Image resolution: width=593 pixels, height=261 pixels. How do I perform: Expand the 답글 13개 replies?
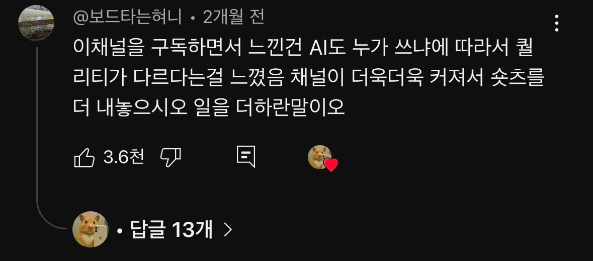171,229
